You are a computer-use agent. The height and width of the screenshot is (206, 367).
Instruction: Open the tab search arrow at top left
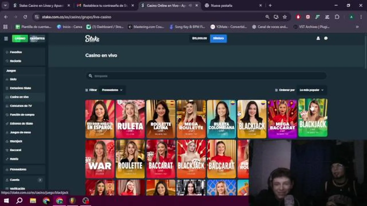5,5
